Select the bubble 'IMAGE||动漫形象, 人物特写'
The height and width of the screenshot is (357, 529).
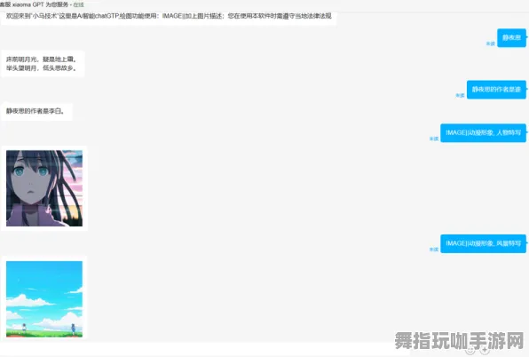pos(483,132)
